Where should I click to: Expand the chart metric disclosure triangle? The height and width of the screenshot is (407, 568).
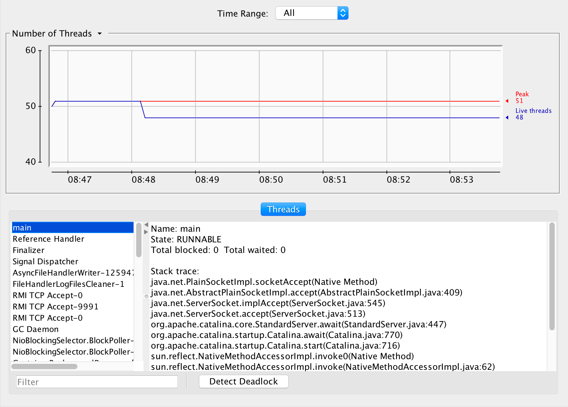pyautogui.click(x=99, y=34)
